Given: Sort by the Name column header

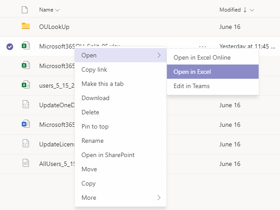Looking at the screenshot, I should click(x=46, y=9).
